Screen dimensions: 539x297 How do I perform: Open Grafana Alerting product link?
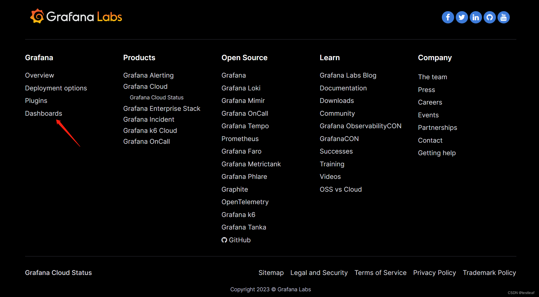[148, 75]
